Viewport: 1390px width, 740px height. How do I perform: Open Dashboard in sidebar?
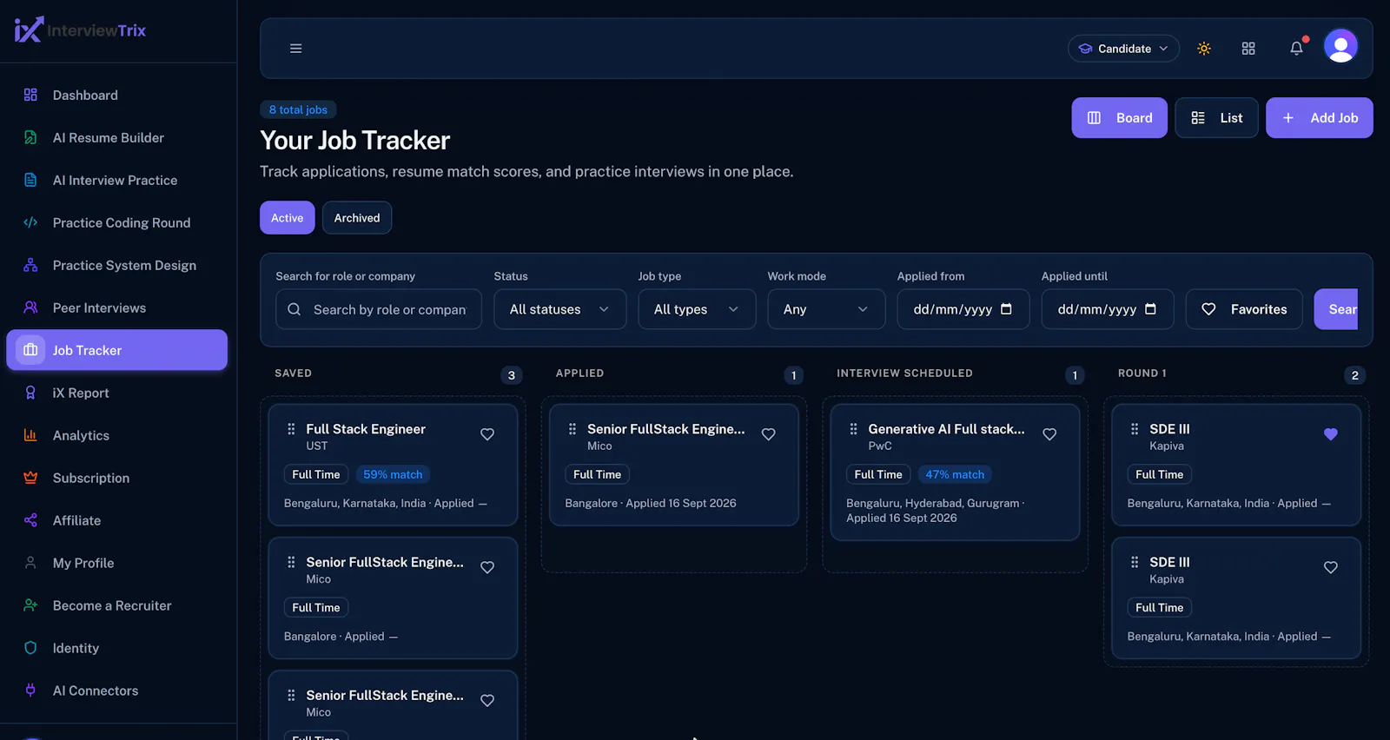point(117,96)
